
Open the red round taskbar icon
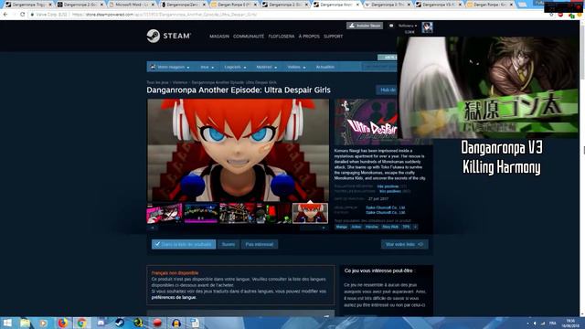tap(157, 323)
